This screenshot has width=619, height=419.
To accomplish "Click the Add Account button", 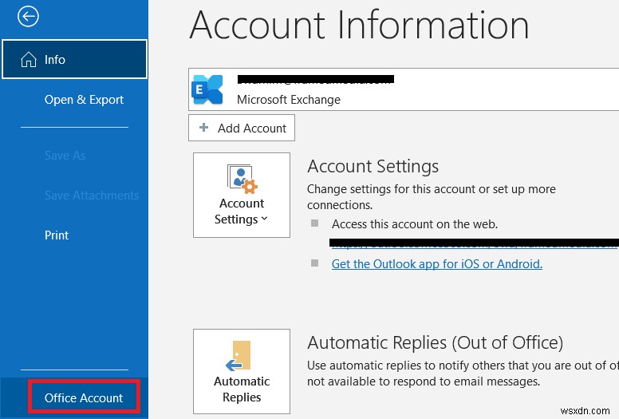I will point(242,128).
